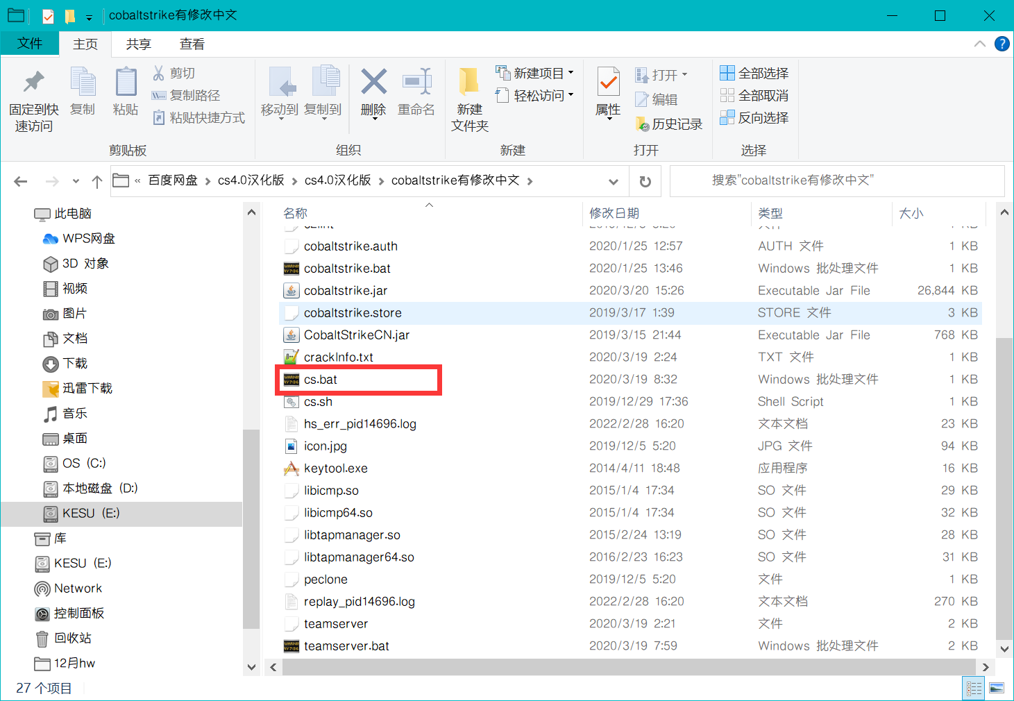1014x701 pixels.
Task: Click the search box for this folder
Action: pyautogui.click(x=837, y=180)
